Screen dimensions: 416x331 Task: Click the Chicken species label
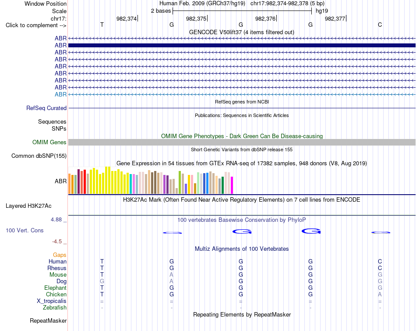click(56, 294)
